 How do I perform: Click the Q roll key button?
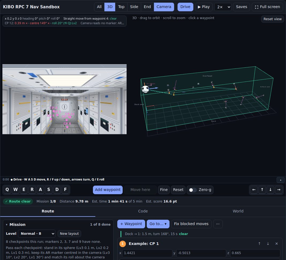pyautogui.click(x=7, y=190)
